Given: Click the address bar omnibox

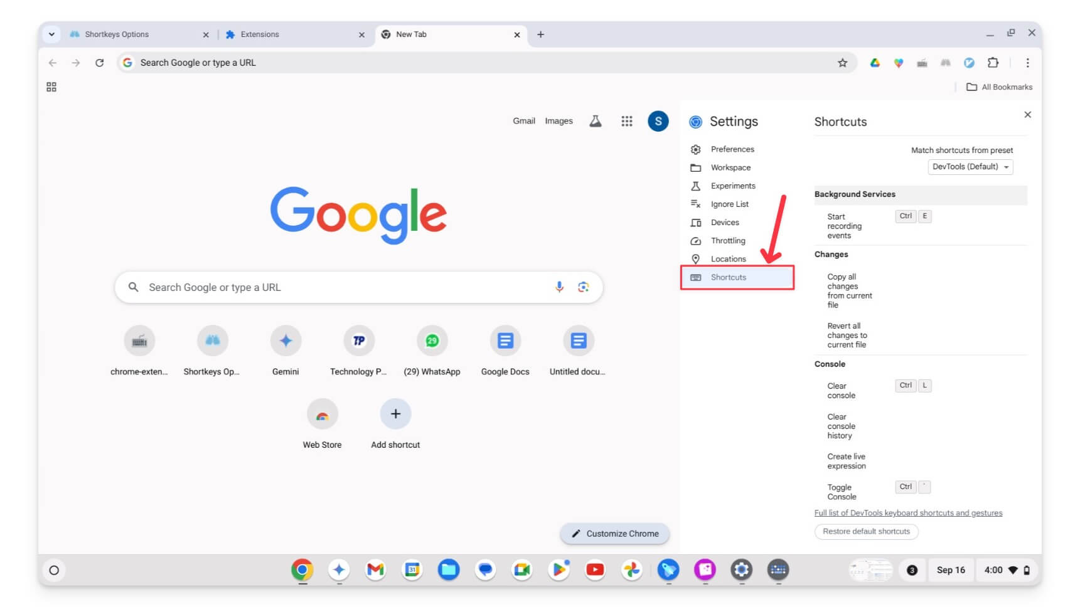Looking at the screenshot, I should point(486,63).
